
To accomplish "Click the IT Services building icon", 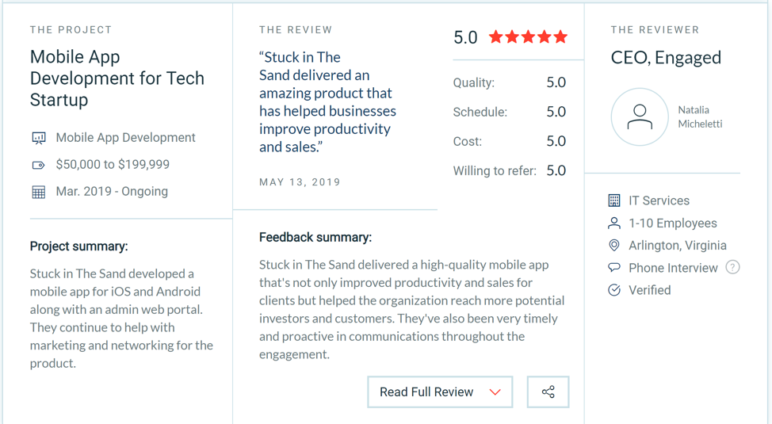I will tap(614, 201).
